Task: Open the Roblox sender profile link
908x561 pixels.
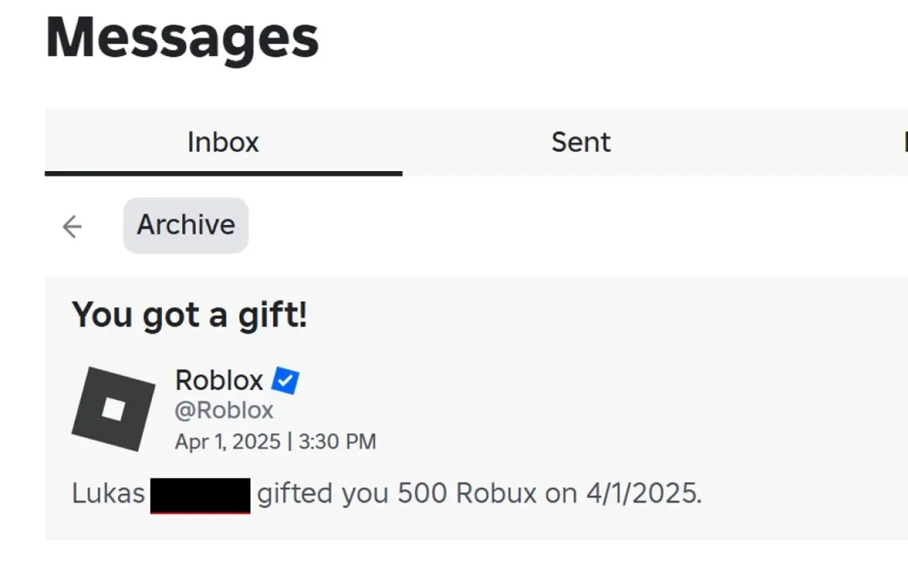Action: pos(219,380)
